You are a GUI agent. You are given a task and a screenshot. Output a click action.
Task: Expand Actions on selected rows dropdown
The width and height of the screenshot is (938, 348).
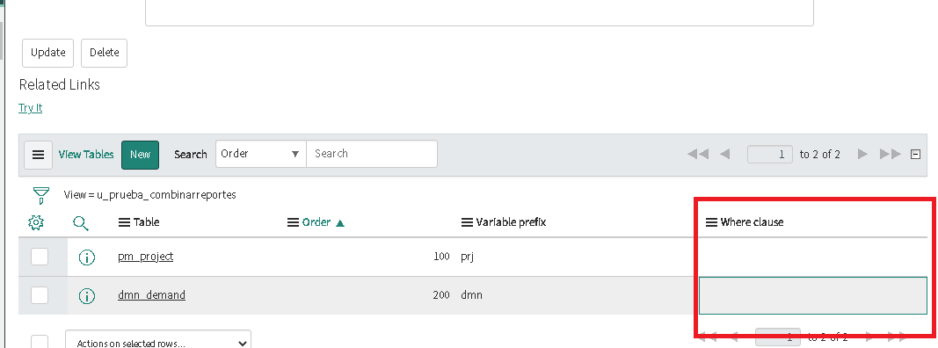pos(158,339)
